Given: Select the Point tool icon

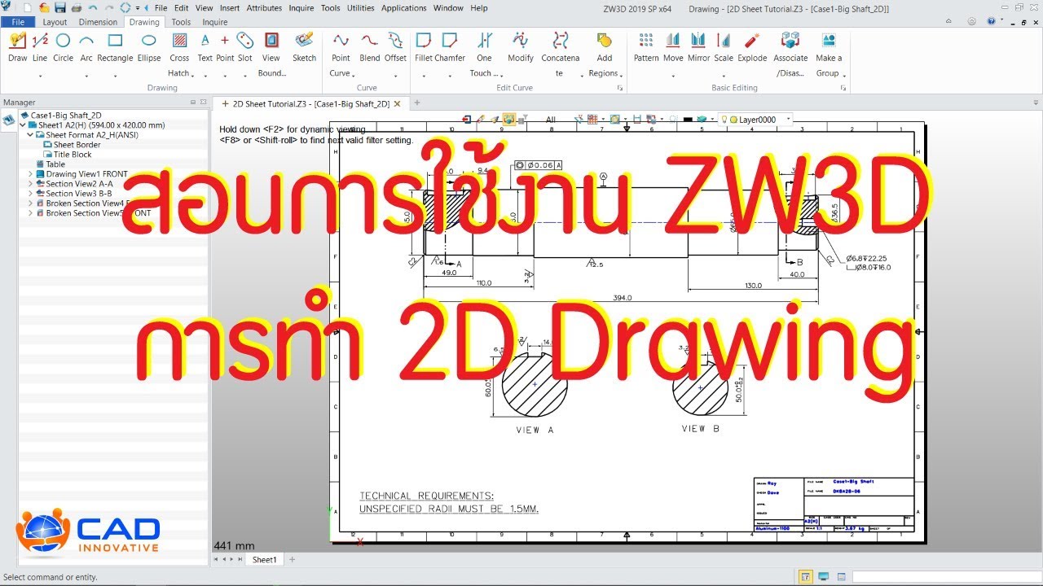Looking at the screenshot, I should coord(225,41).
